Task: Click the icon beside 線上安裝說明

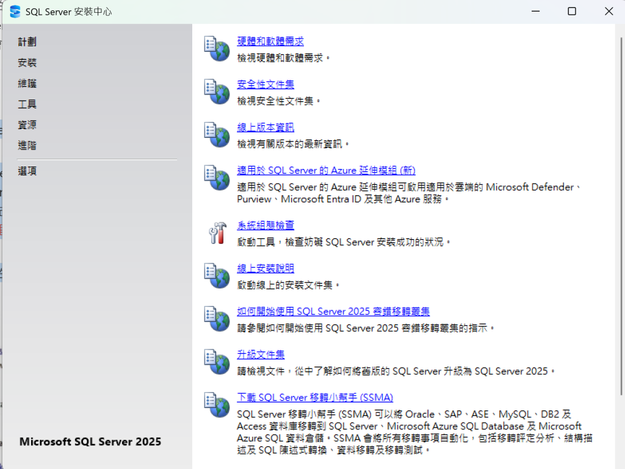Action: (217, 276)
